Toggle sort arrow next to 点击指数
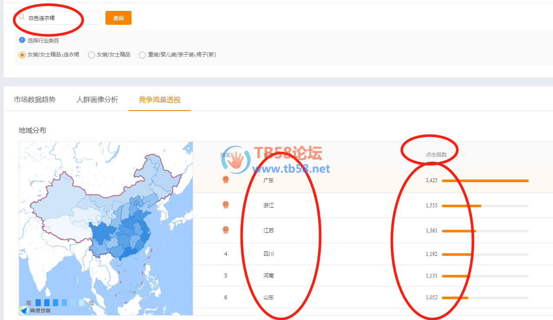 [x=463, y=155]
